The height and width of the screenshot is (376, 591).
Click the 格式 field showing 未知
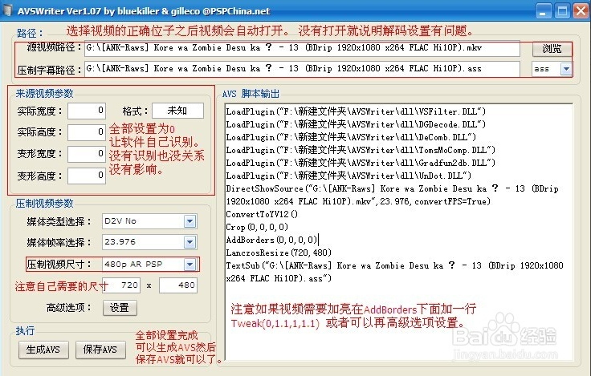click(177, 111)
